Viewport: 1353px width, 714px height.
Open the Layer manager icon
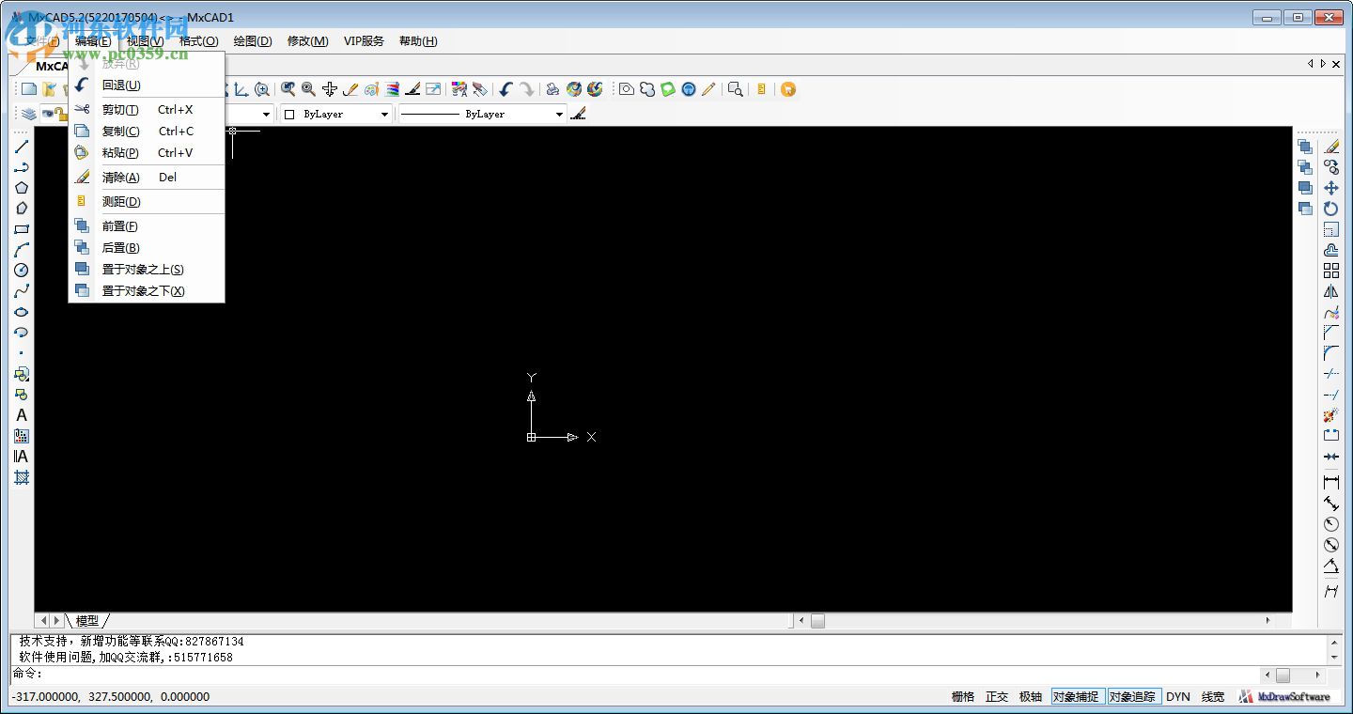pyautogui.click(x=29, y=114)
